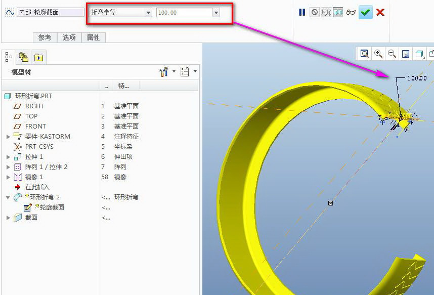
Task: Open the 选项 tab
Action: 69,37
